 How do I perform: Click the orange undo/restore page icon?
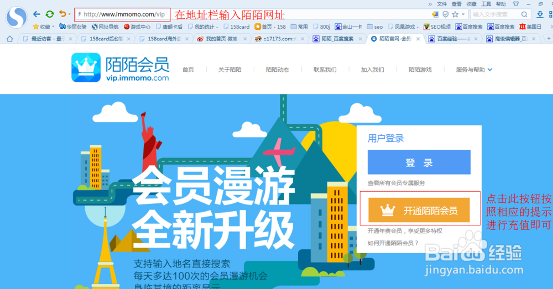click(x=62, y=14)
